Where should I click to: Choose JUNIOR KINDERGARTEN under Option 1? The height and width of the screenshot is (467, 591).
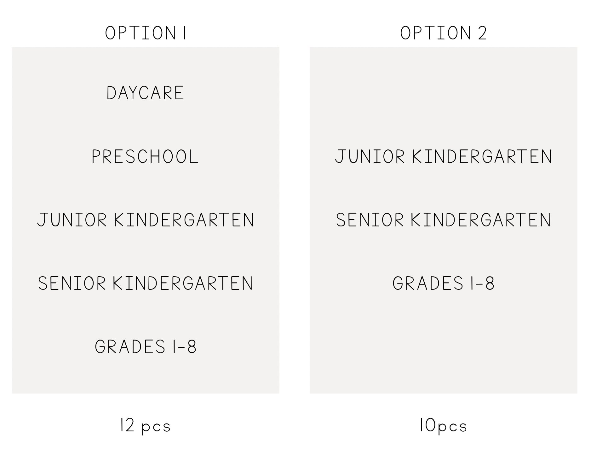point(146,220)
